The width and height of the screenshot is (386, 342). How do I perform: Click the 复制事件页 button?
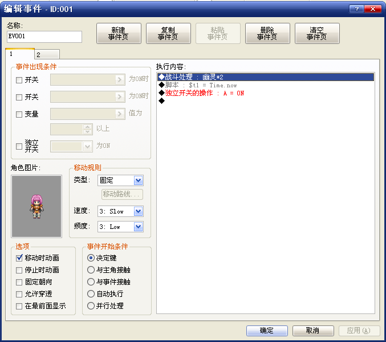tap(168, 34)
